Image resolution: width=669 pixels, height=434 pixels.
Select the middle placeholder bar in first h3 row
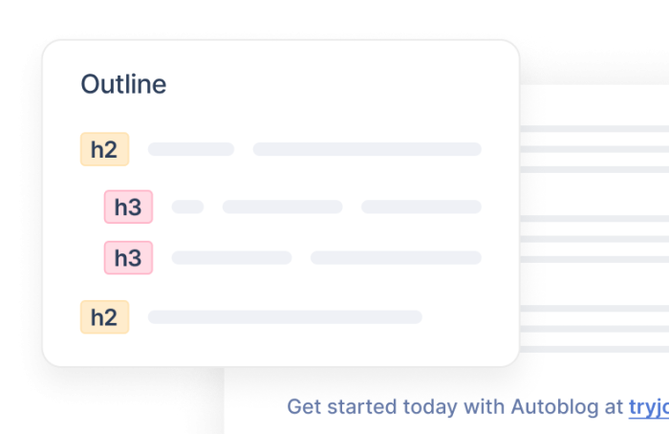click(282, 206)
